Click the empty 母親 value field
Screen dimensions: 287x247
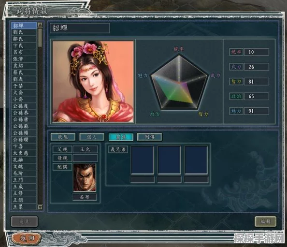pos(86,158)
